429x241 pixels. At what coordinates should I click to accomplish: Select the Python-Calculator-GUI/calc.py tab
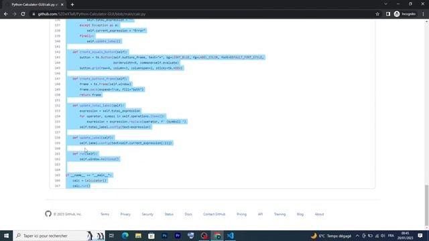(34, 5)
